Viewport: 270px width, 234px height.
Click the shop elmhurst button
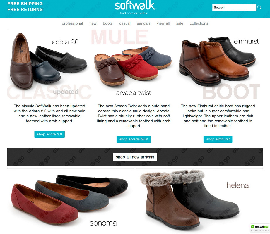[218, 139]
